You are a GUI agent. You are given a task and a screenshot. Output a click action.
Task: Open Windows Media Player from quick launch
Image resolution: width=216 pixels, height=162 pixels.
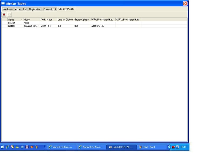12,147
